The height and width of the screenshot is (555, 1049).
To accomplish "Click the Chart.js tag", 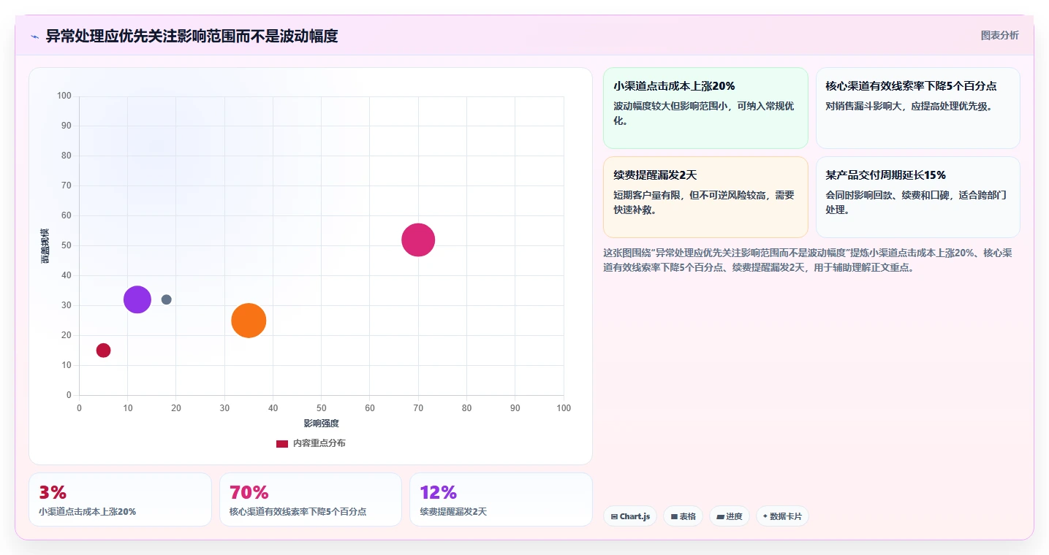I will (630, 516).
